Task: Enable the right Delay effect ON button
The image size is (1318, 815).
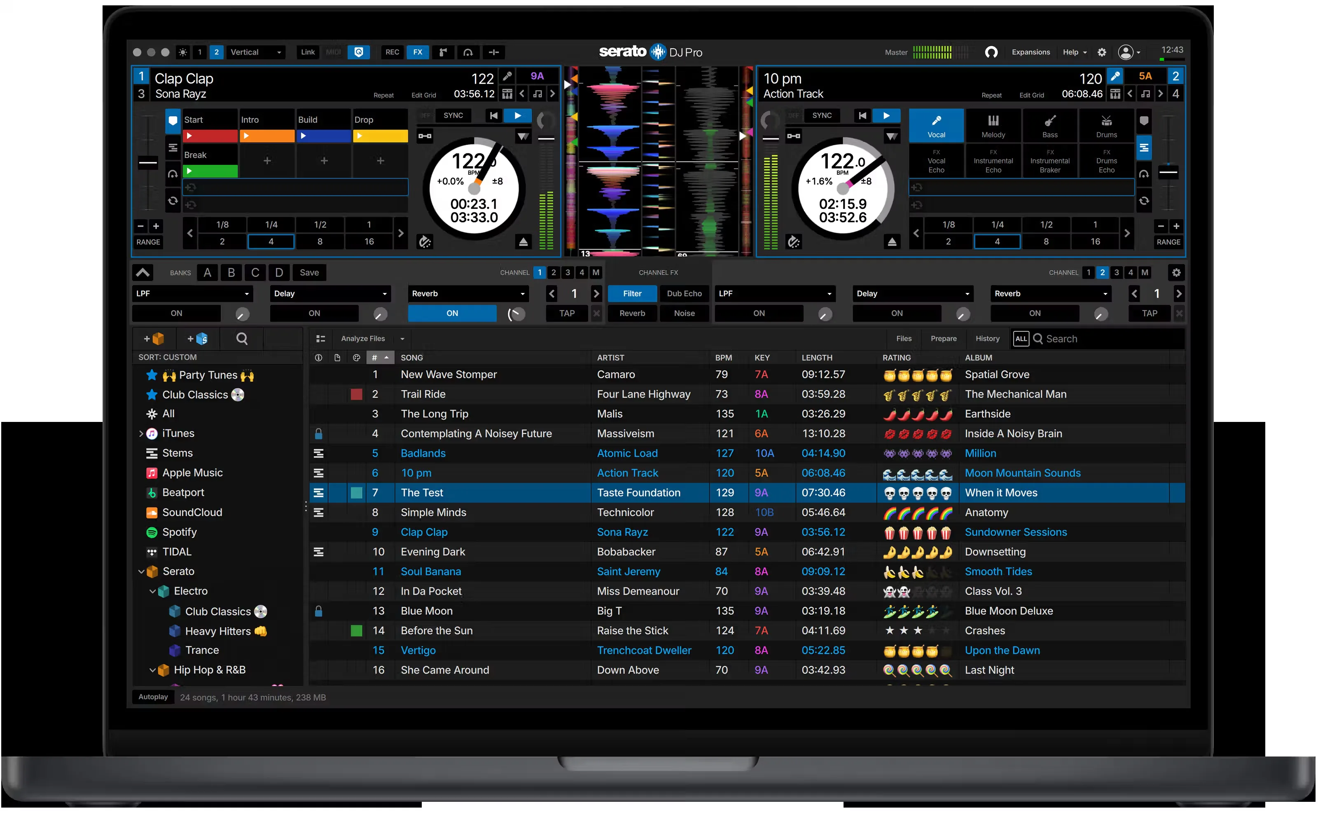Action: pos(897,313)
